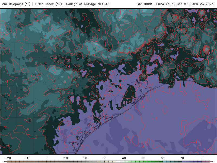Click the '2m Dewpoint (°F)' title text

point(16,4)
